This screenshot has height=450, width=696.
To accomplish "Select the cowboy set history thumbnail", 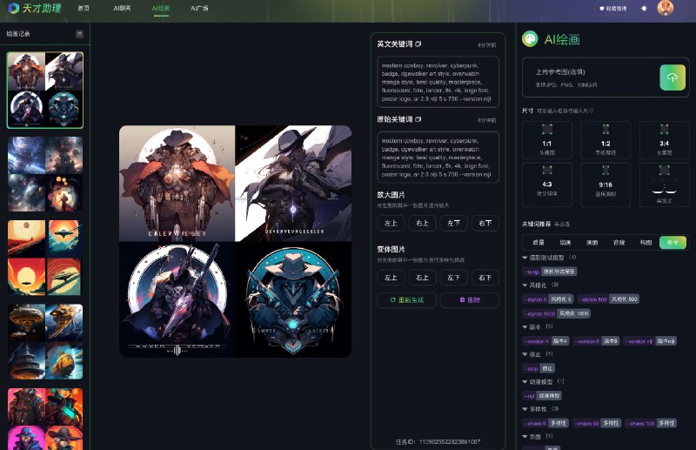I will click(45, 91).
